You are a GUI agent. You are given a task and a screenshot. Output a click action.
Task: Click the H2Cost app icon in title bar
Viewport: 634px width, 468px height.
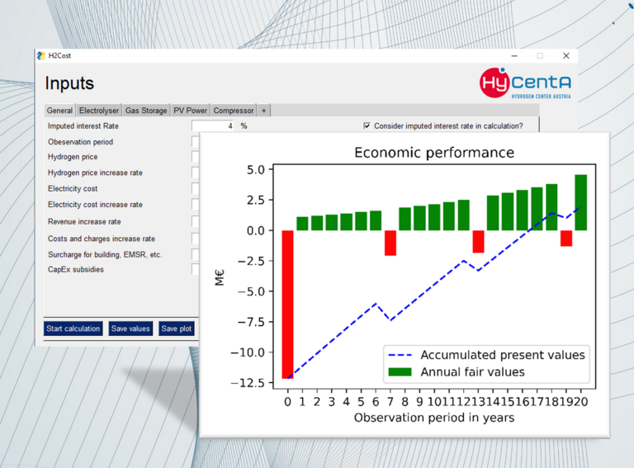pos(41,56)
